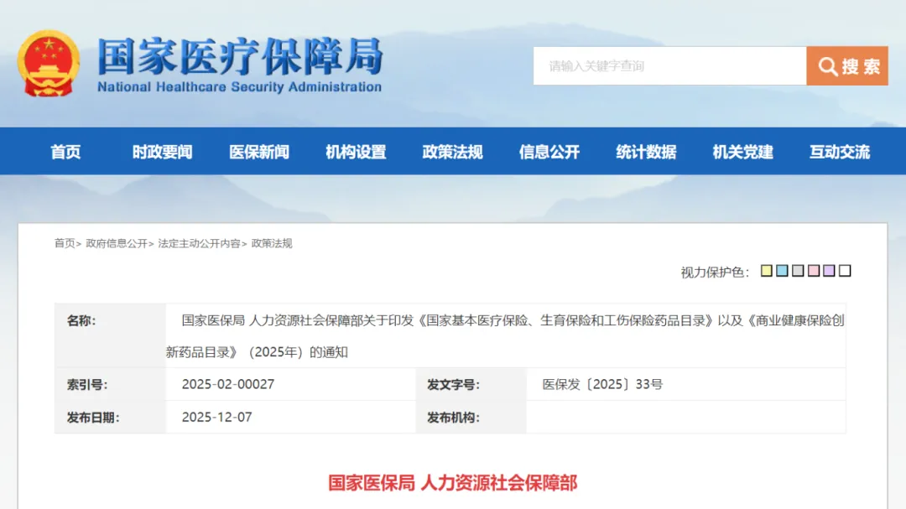Select the blue eye-protection color swatch

point(783,270)
